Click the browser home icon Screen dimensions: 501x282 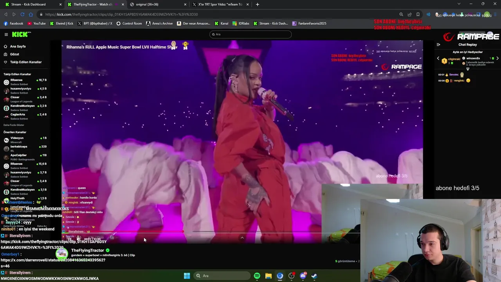pyautogui.click(x=31, y=14)
